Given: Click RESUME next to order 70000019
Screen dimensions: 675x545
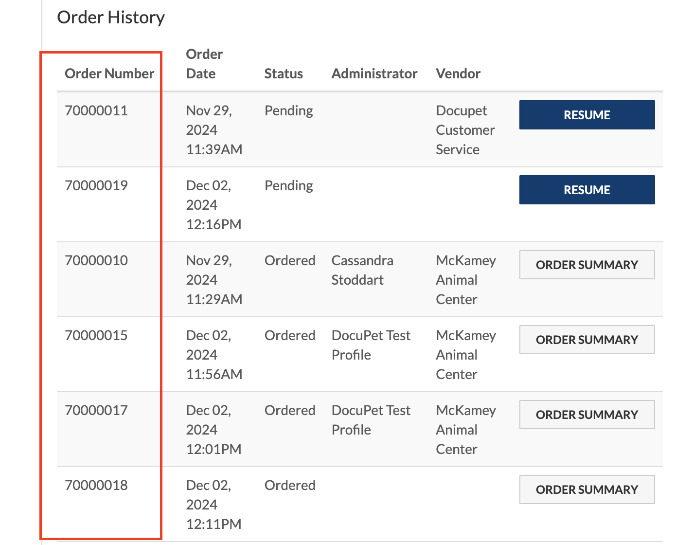Looking at the screenshot, I should tap(586, 189).
